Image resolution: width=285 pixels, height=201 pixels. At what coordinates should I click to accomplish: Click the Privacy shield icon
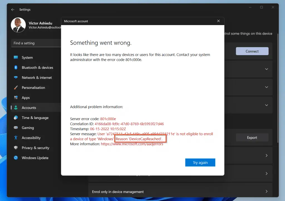tap(16, 148)
